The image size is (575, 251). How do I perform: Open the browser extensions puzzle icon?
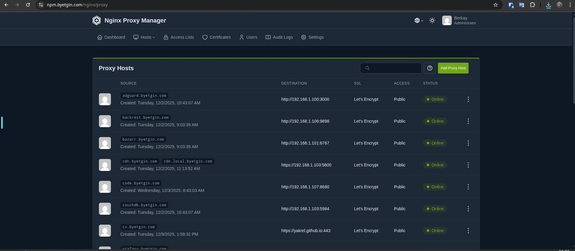[532, 5]
